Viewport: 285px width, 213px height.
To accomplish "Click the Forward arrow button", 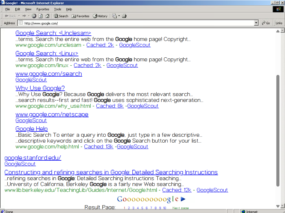I will (24, 16).
